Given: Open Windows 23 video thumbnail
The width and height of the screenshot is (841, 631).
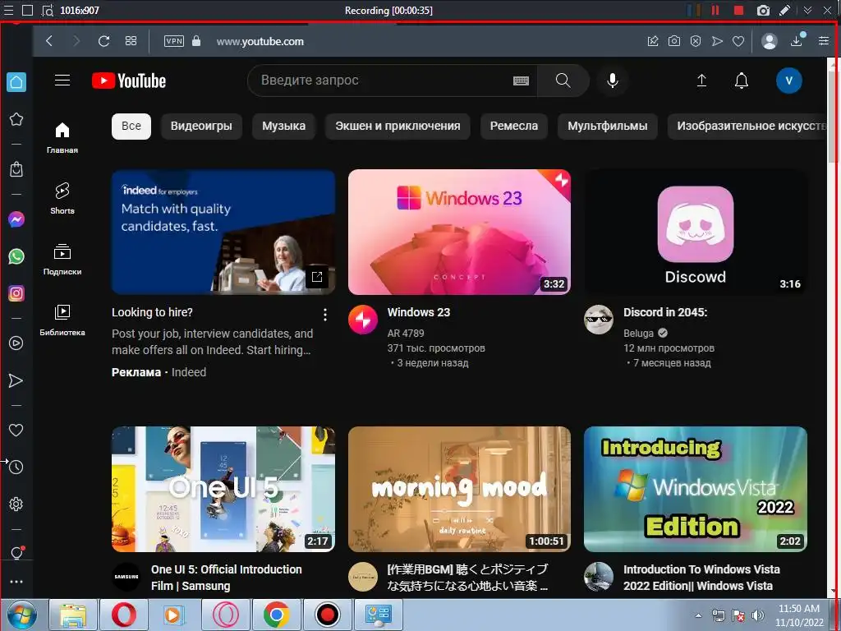Looking at the screenshot, I should 459,233.
